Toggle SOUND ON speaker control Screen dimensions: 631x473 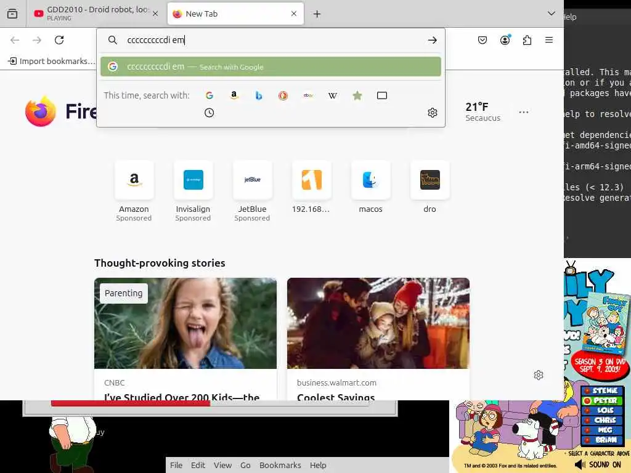598,464
